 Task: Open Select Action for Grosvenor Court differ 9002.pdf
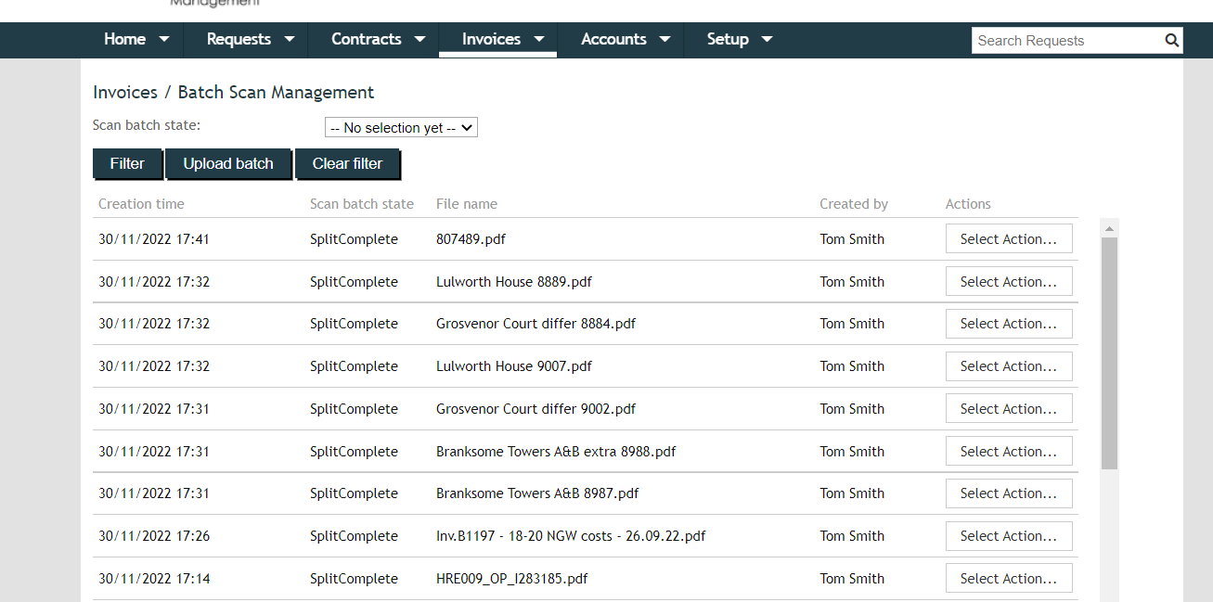click(1009, 408)
